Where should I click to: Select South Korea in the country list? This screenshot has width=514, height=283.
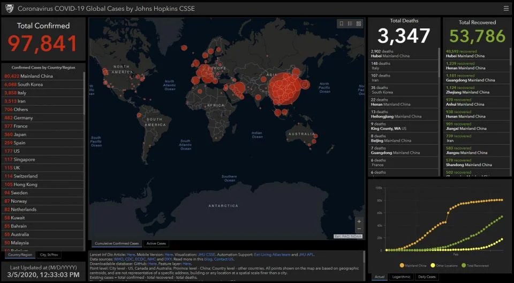(43, 84)
